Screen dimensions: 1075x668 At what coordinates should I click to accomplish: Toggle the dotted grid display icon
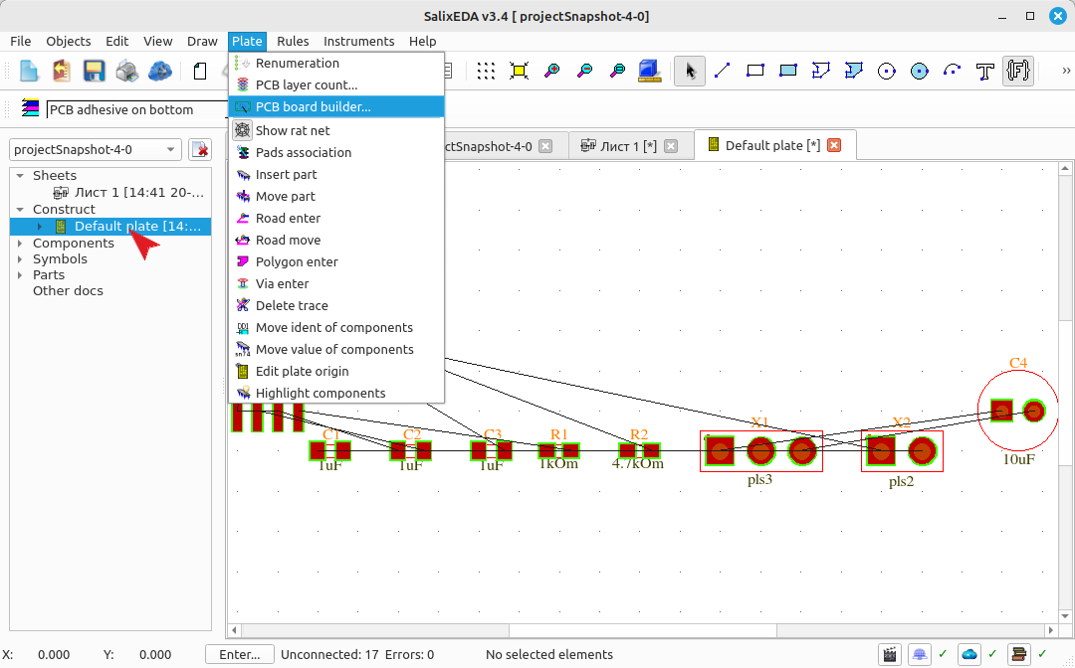point(486,71)
